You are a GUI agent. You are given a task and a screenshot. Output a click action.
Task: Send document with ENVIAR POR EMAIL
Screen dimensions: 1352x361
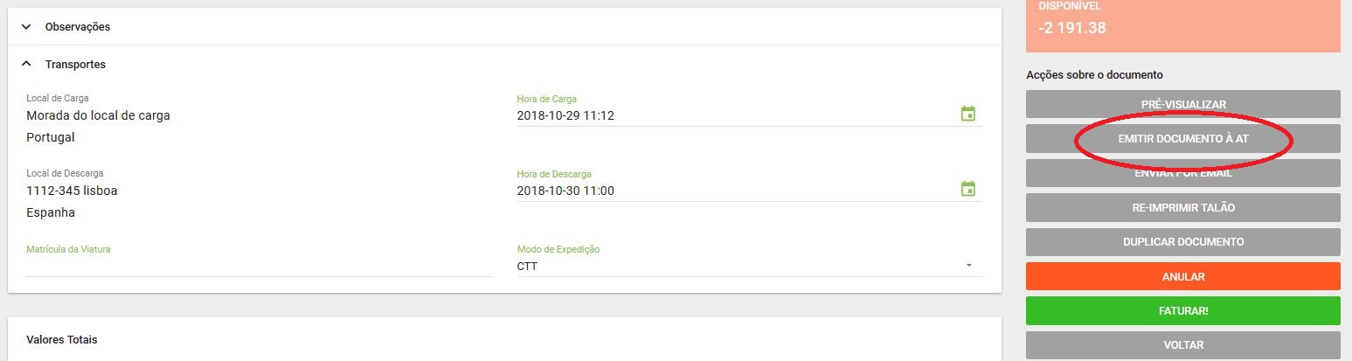[1183, 173]
